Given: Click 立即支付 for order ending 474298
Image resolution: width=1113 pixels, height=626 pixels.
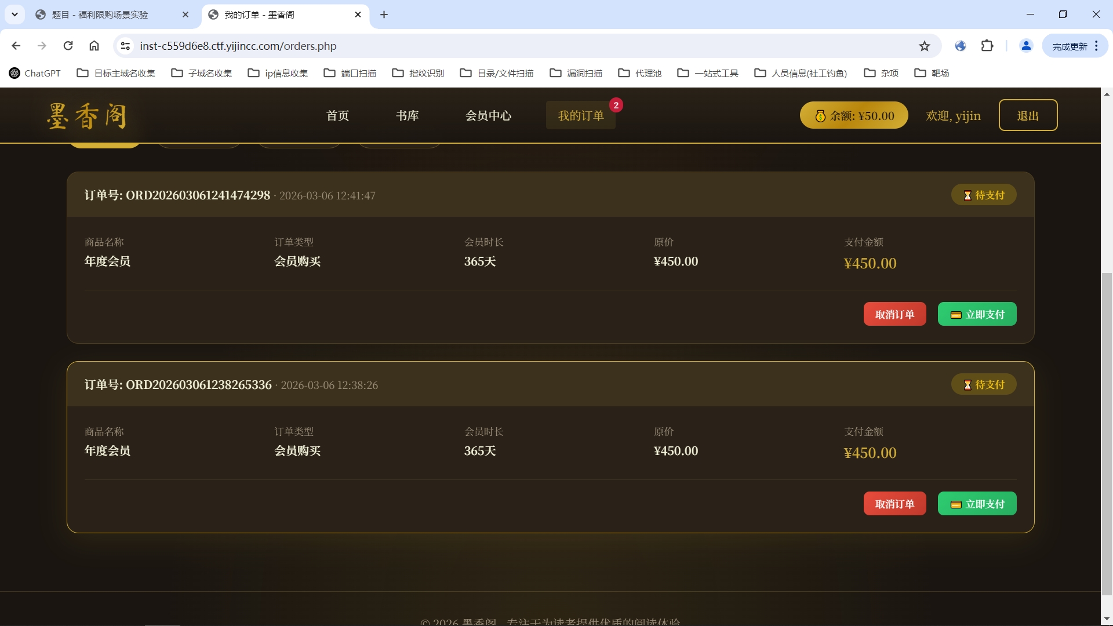Looking at the screenshot, I should [x=977, y=314].
